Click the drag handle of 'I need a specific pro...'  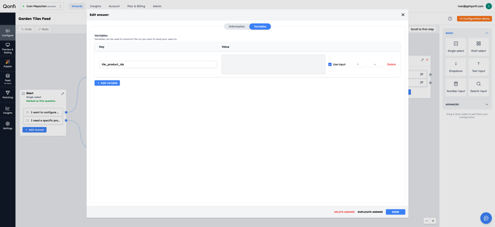click(27, 121)
